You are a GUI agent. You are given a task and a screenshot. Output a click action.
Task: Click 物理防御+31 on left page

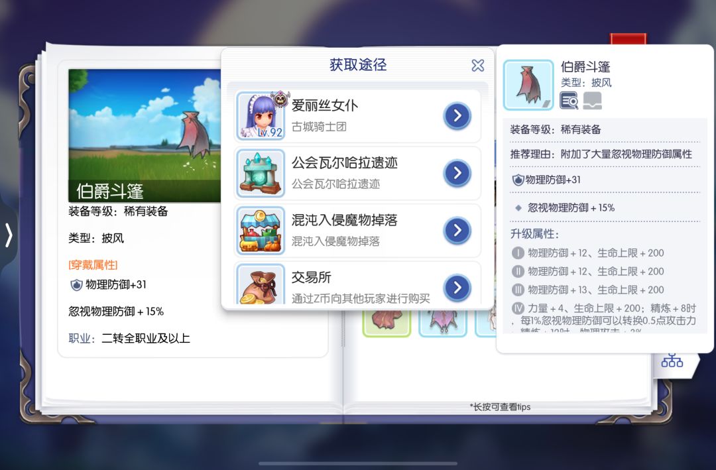click(x=108, y=284)
